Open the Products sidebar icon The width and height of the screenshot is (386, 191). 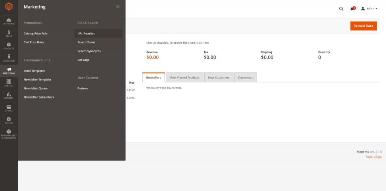click(x=8, y=46)
